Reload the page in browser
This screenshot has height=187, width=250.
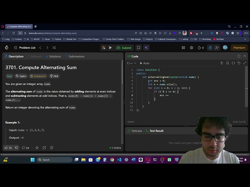[14, 33]
